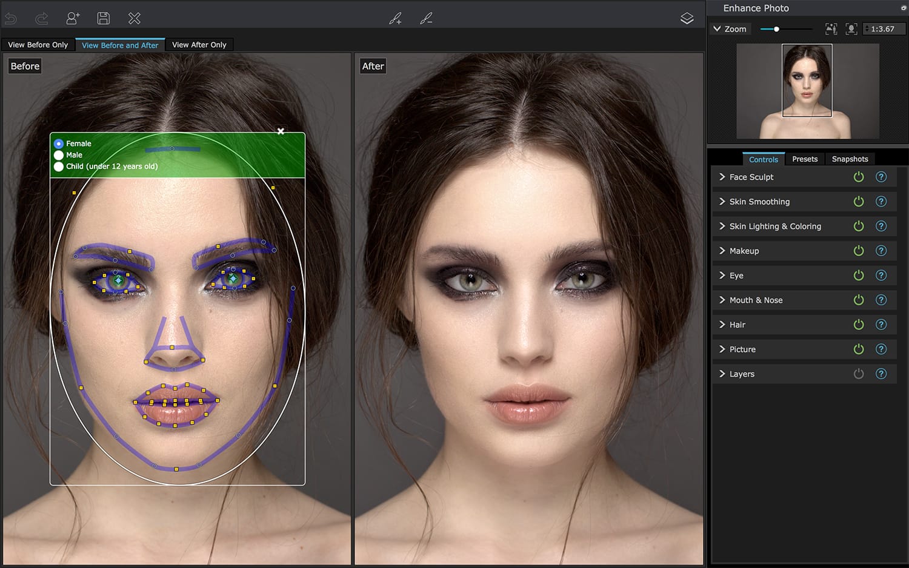909x568 pixels.
Task: Switch to the Presets tab
Action: 805,159
